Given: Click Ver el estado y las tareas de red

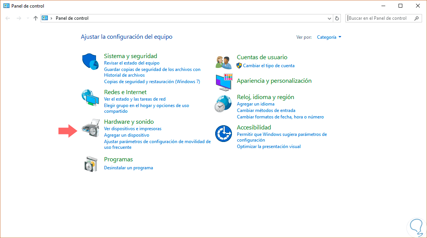Looking at the screenshot, I should 134,99.
